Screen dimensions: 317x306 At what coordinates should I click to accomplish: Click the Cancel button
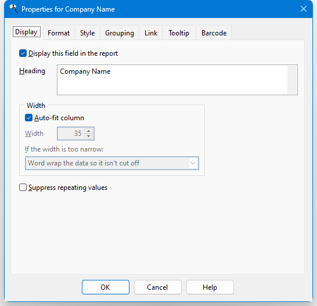tap(158, 287)
